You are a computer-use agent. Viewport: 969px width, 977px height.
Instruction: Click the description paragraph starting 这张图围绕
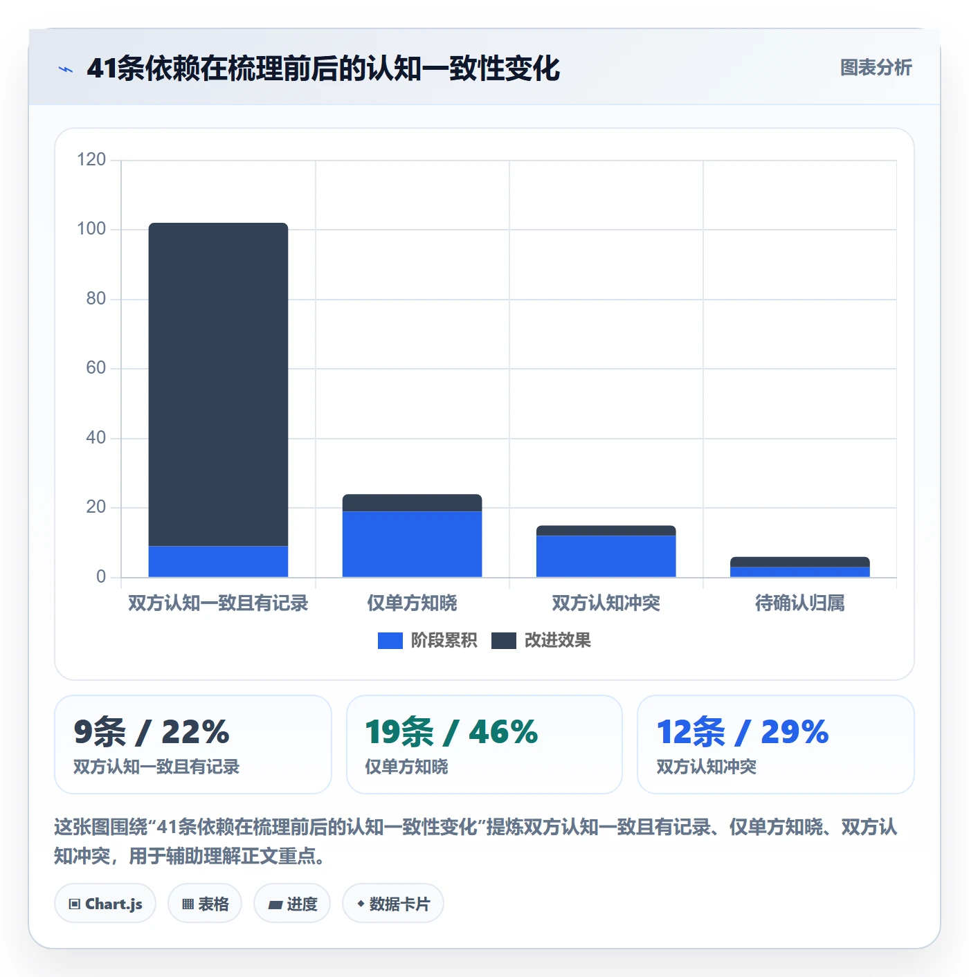(476, 841)
